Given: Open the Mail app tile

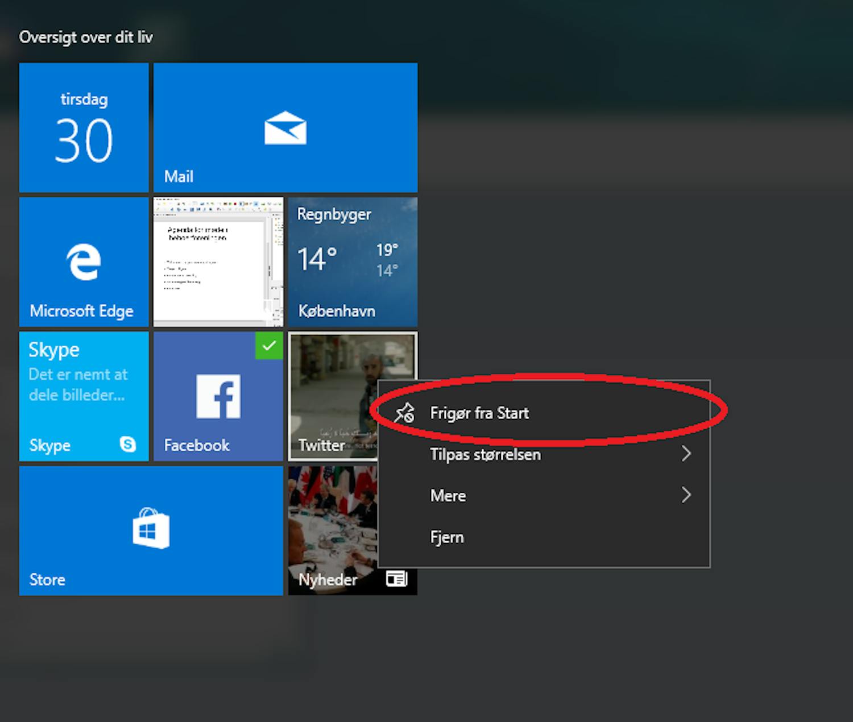Looking at the screenshot, I should [284, 127].
